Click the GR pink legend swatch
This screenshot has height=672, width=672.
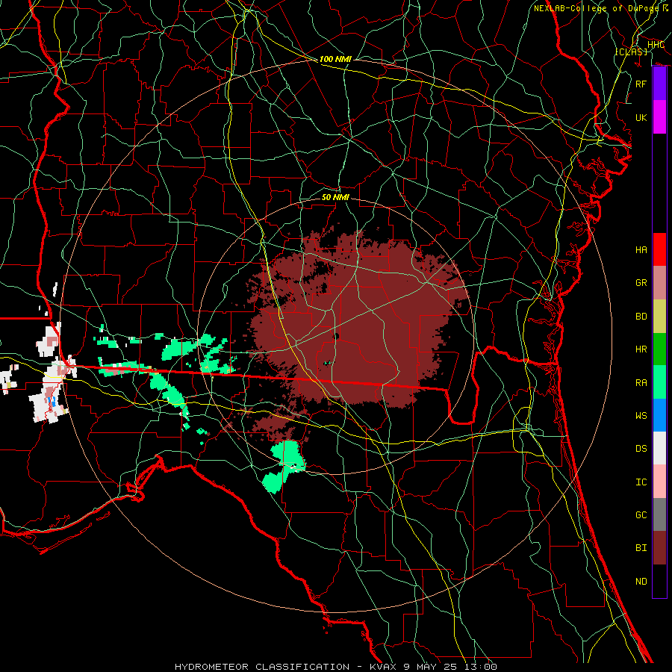tap(659, 283)
